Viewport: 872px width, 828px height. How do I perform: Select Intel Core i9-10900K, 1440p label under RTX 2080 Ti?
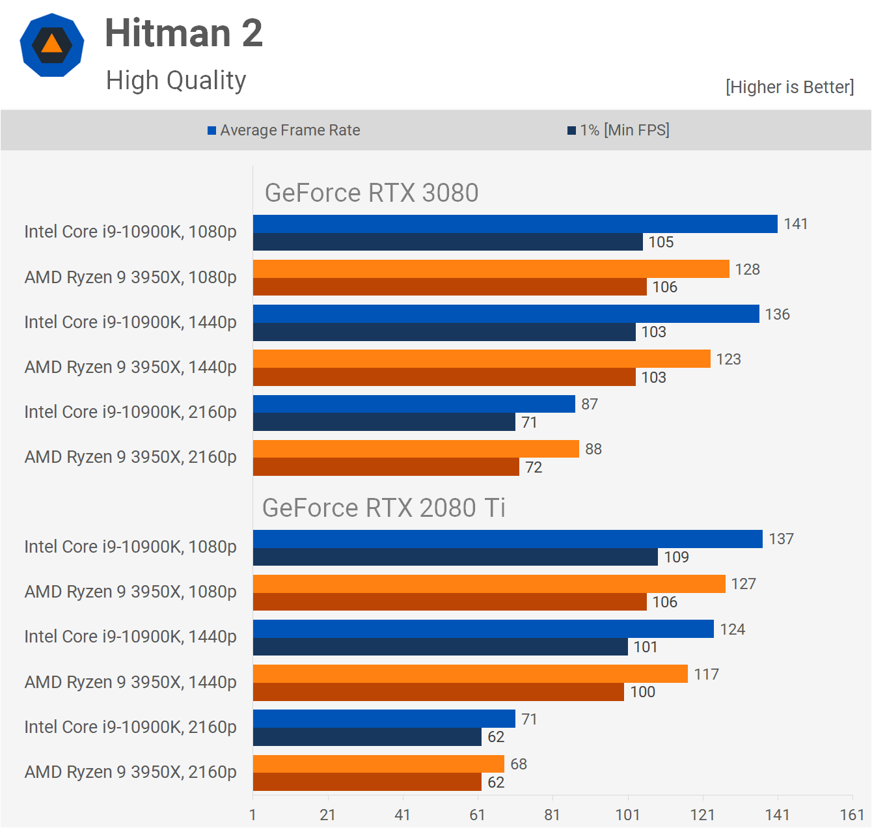(x=131, y=637)
